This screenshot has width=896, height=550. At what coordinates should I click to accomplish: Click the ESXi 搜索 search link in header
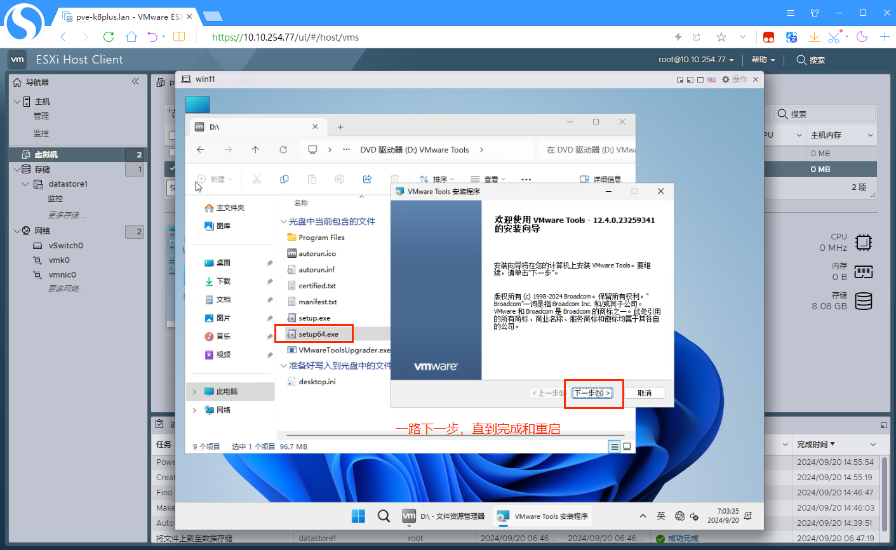(810, 60)
